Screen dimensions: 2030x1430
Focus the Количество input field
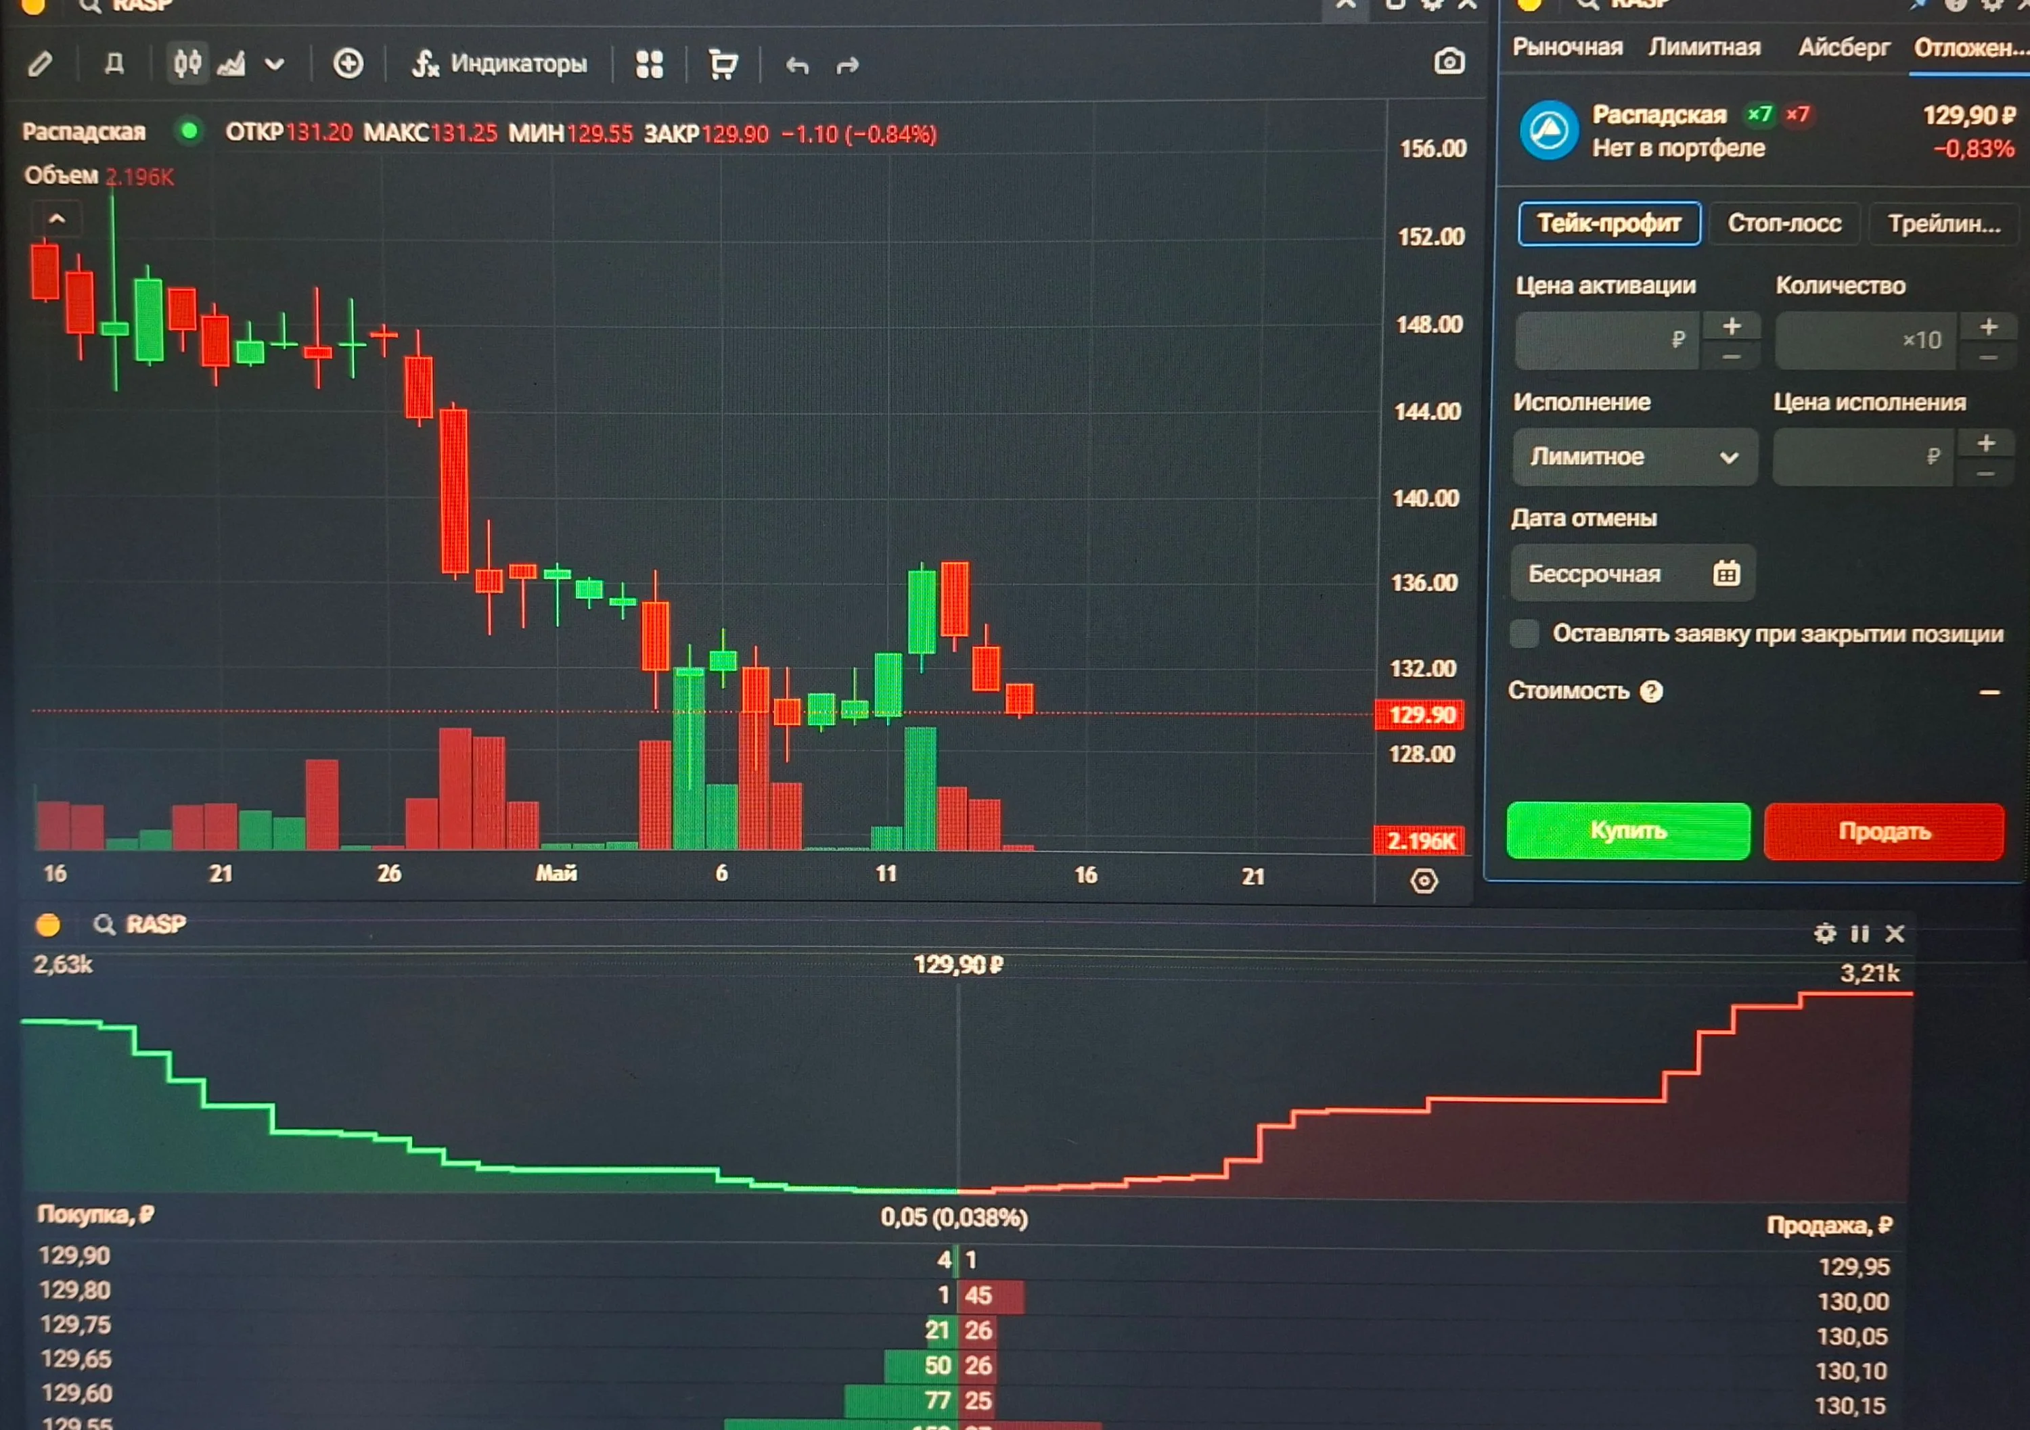click(x=1866, y=340)
